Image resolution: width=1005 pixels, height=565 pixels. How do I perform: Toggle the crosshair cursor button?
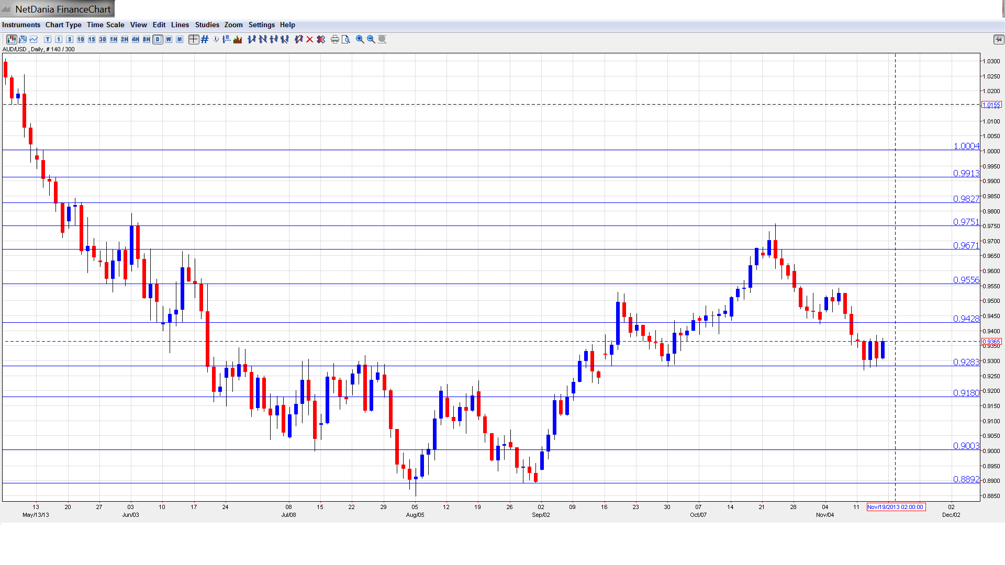tap(193, 39)
